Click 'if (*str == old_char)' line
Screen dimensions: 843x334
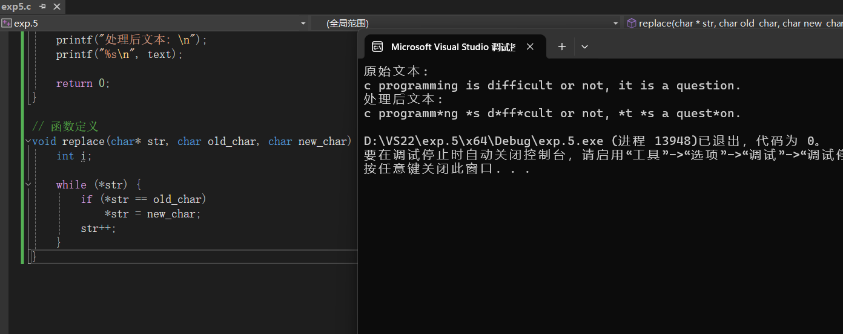coord(144,199)
